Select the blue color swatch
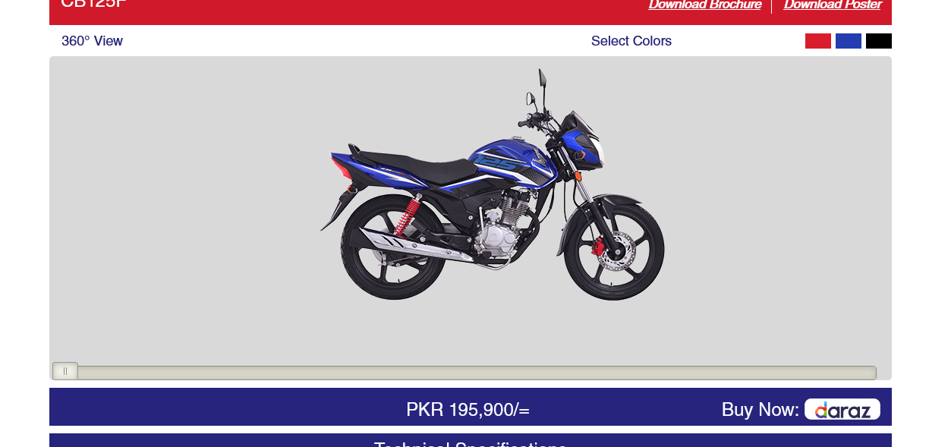 pyautogui.click(x=849, y=41)
